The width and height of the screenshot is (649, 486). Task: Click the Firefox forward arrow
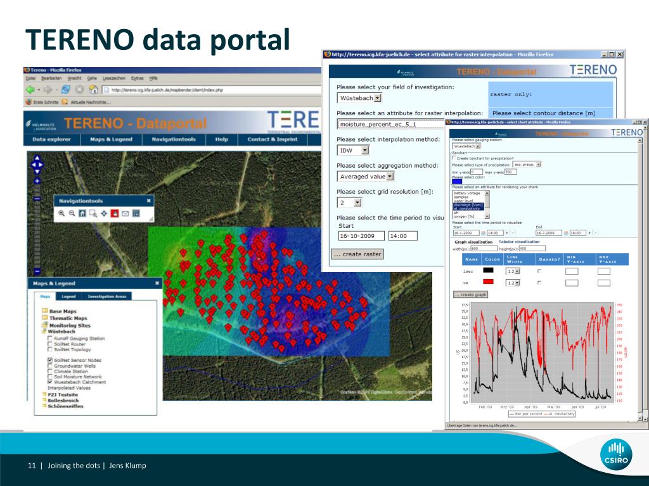(x=48, y=89)
